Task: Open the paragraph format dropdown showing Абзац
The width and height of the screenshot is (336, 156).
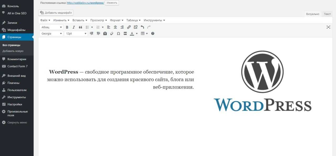Action: point(51,27)
